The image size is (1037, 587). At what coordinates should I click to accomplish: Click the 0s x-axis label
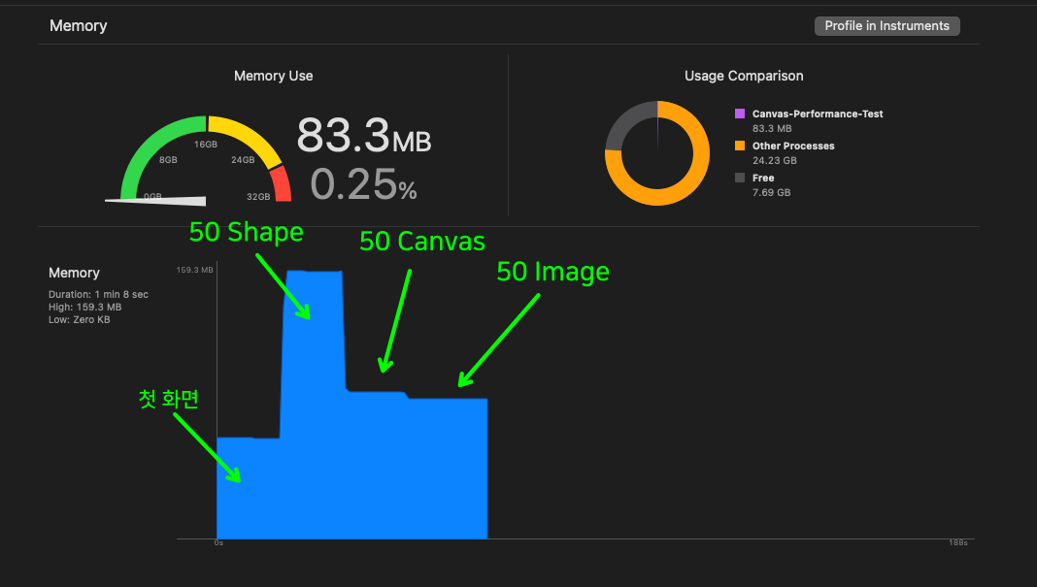click(218, 542)
